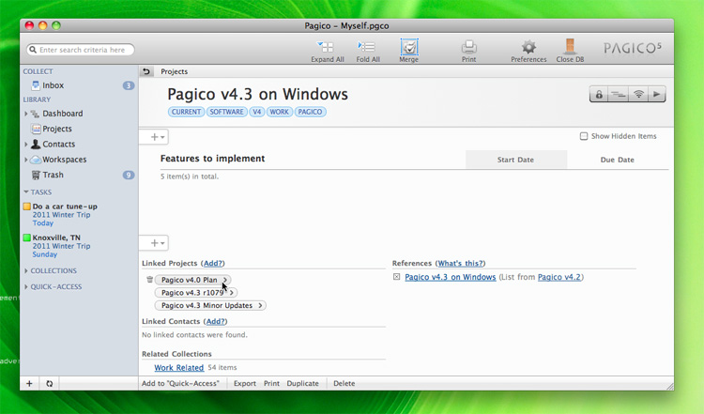Click Add? link for Linked Projects
The image size is (704, 414).
pos(213,264)
